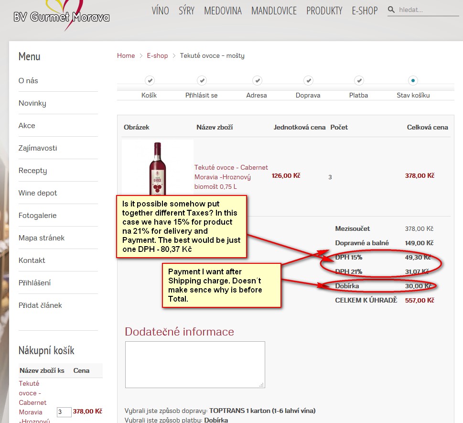Viewport: 463px width, 423px height.
Task: Open the E-SHOP top menu
Action: [x=365, y=11]
